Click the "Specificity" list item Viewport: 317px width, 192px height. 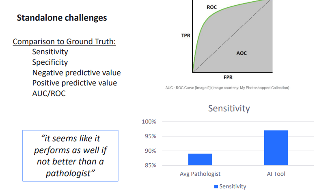(x=50, y=62)
